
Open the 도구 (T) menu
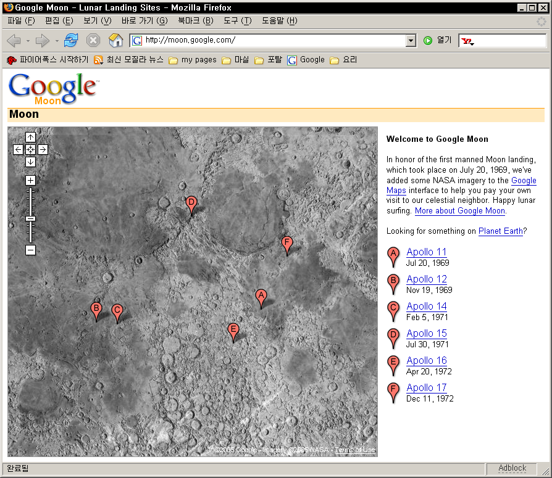(x=238, y=21)
